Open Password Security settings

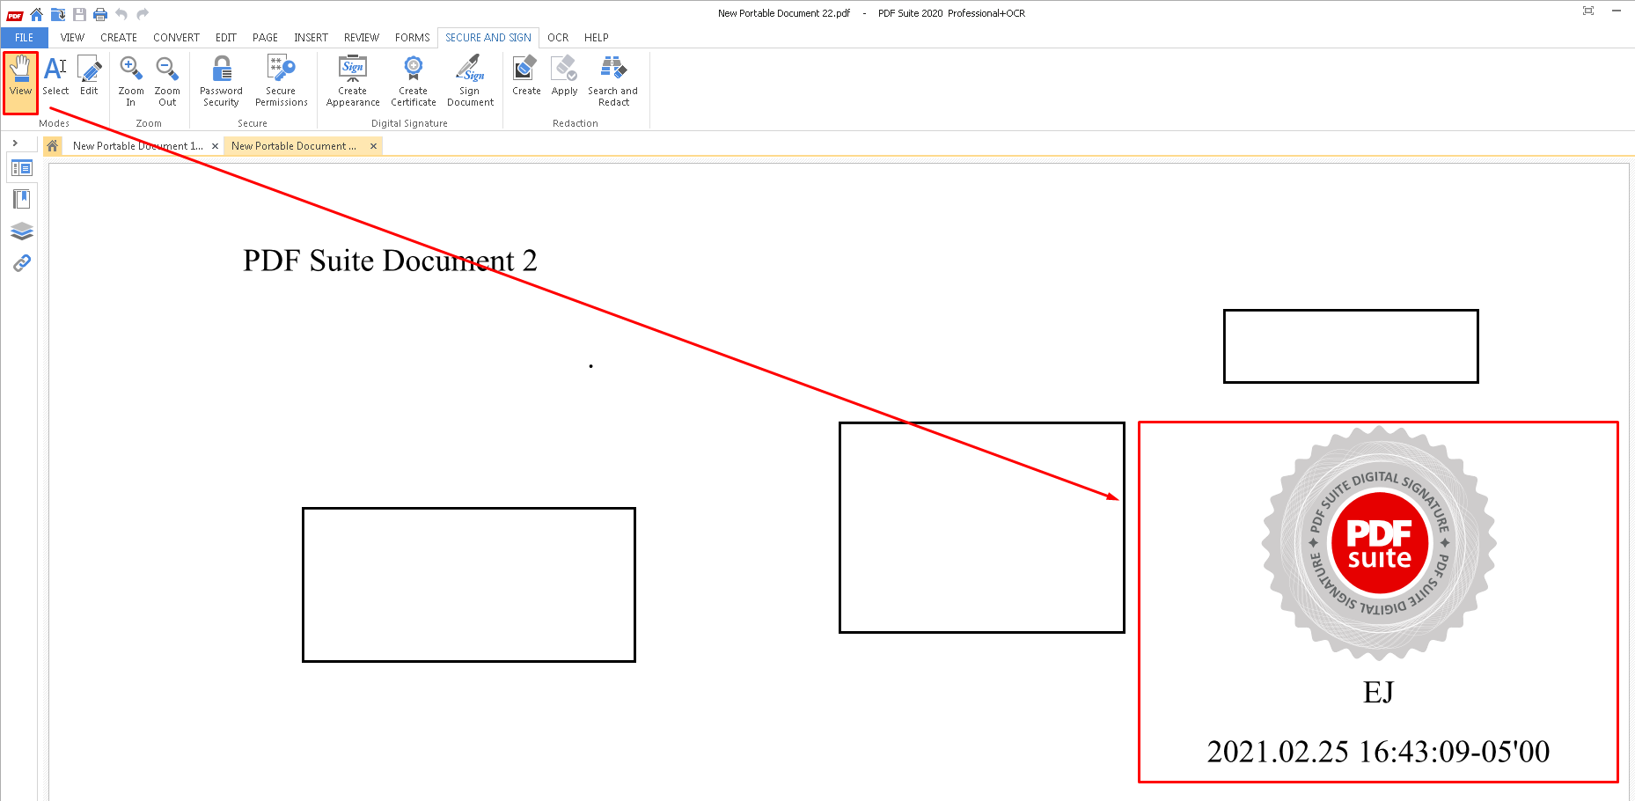pyautogui.click(x=222, y=81)
